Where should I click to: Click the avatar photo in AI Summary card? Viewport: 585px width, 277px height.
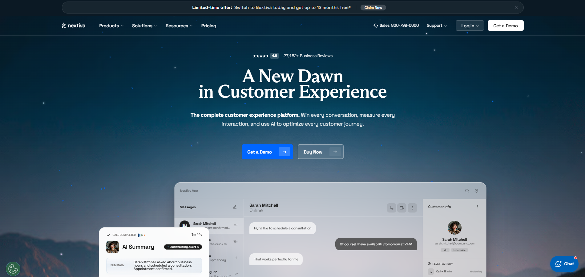tap(112, 247)
